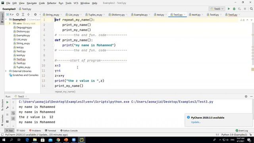This screenshot has width=254, height=143.
Task: Minimize the Run panel with minus icon
Action: pyautogui.click(x=251, y=97)
